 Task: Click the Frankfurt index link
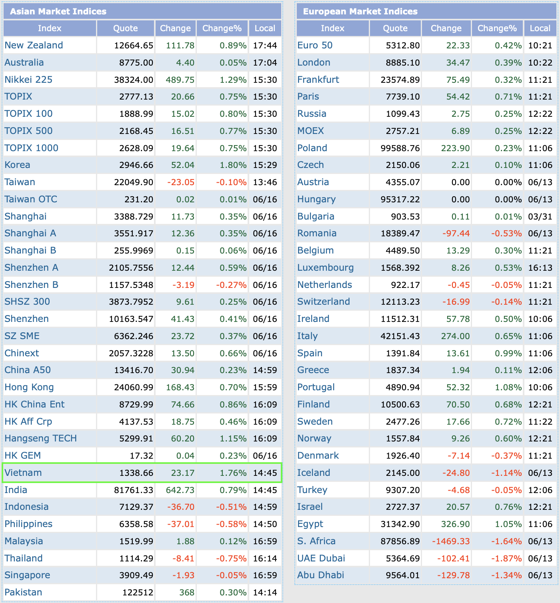(318, 80)
